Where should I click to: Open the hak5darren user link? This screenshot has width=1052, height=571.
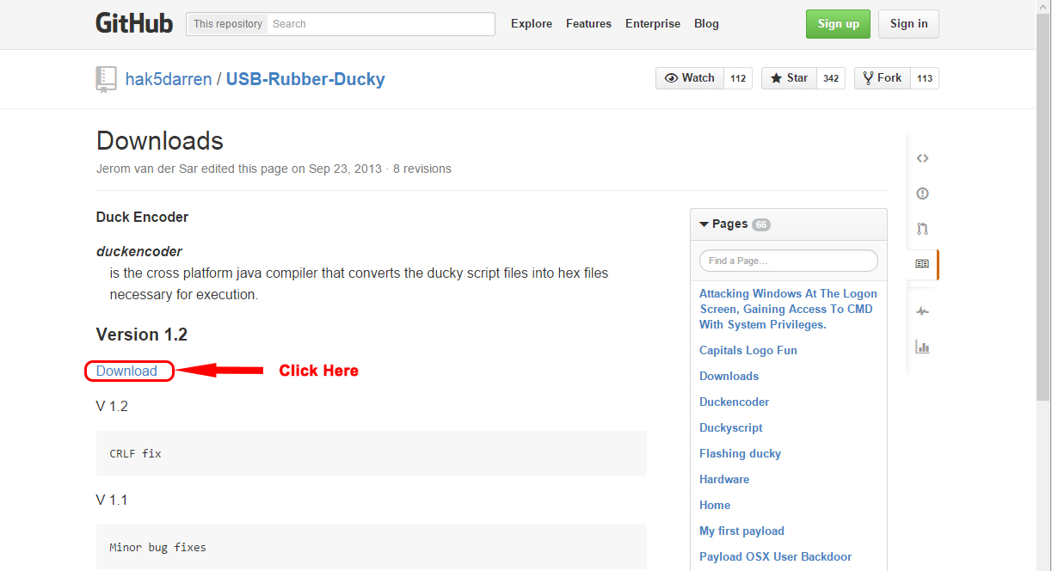[x=169, y=80]
